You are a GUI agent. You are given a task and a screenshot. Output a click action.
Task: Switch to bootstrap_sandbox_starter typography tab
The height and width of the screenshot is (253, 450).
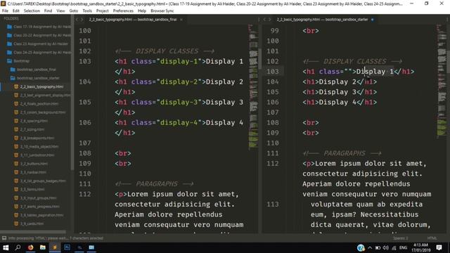pos(322,20)
